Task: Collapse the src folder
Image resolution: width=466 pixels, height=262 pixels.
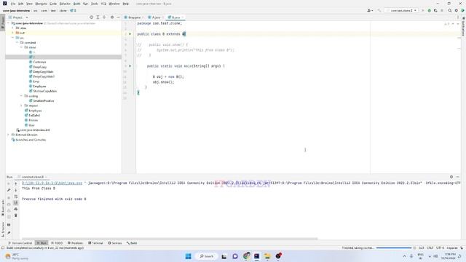Action: (13, 38)
